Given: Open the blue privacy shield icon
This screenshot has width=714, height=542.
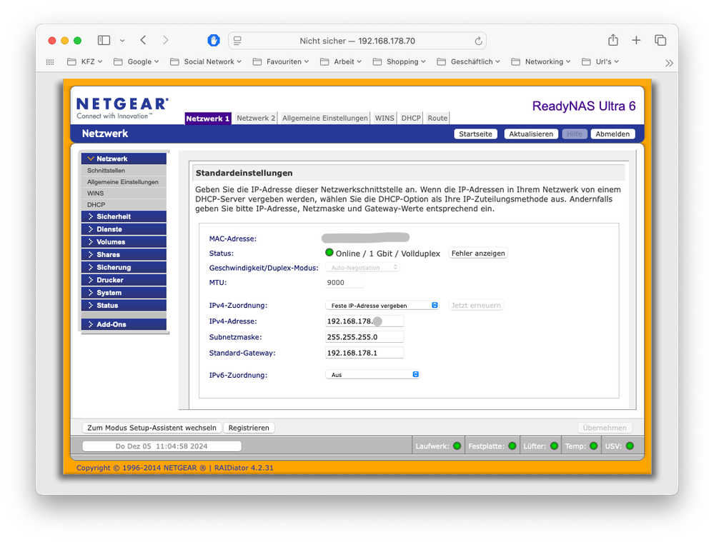Looking at the screenshot, I should coord(214,41).
